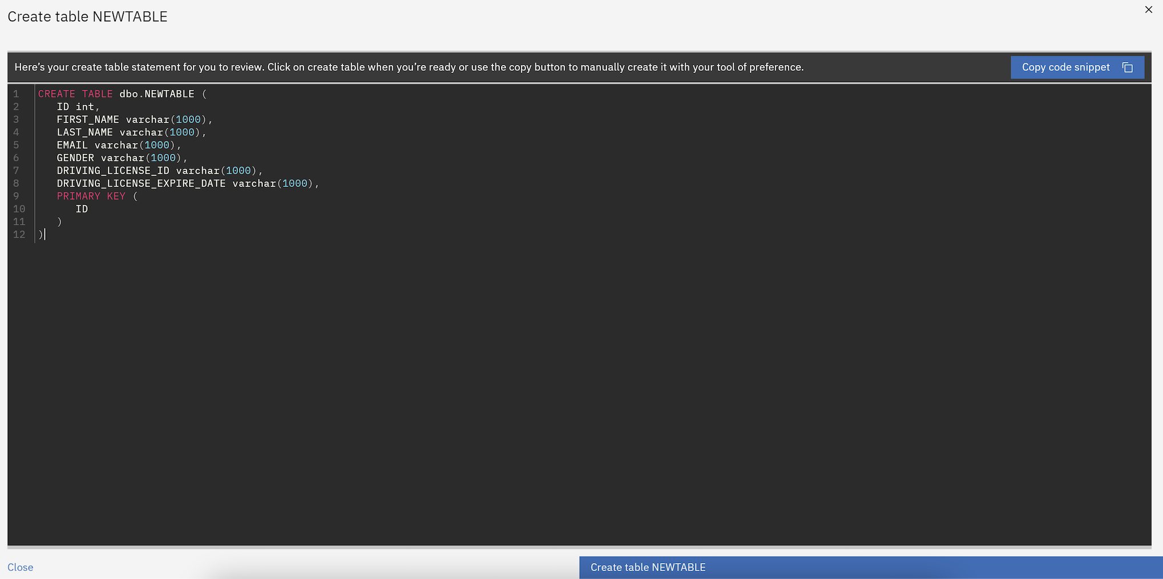The image size is (1163, 579).
Task: Select the FIRST_NAME column line
Action: click(x=134, y=120)
